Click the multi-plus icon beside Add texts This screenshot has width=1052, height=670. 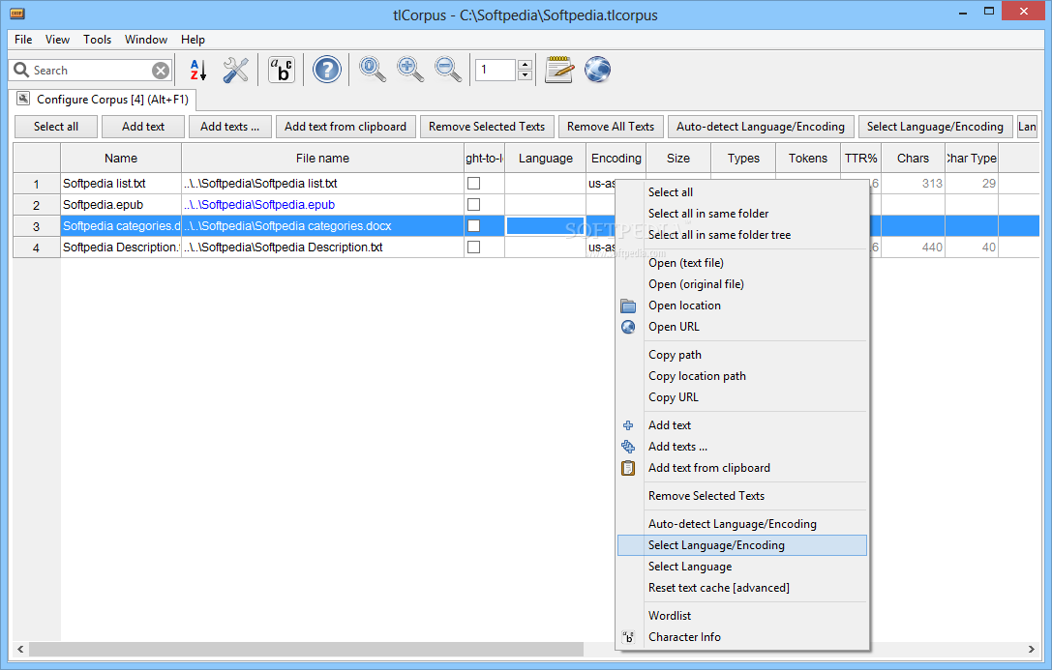pos(628,447)
